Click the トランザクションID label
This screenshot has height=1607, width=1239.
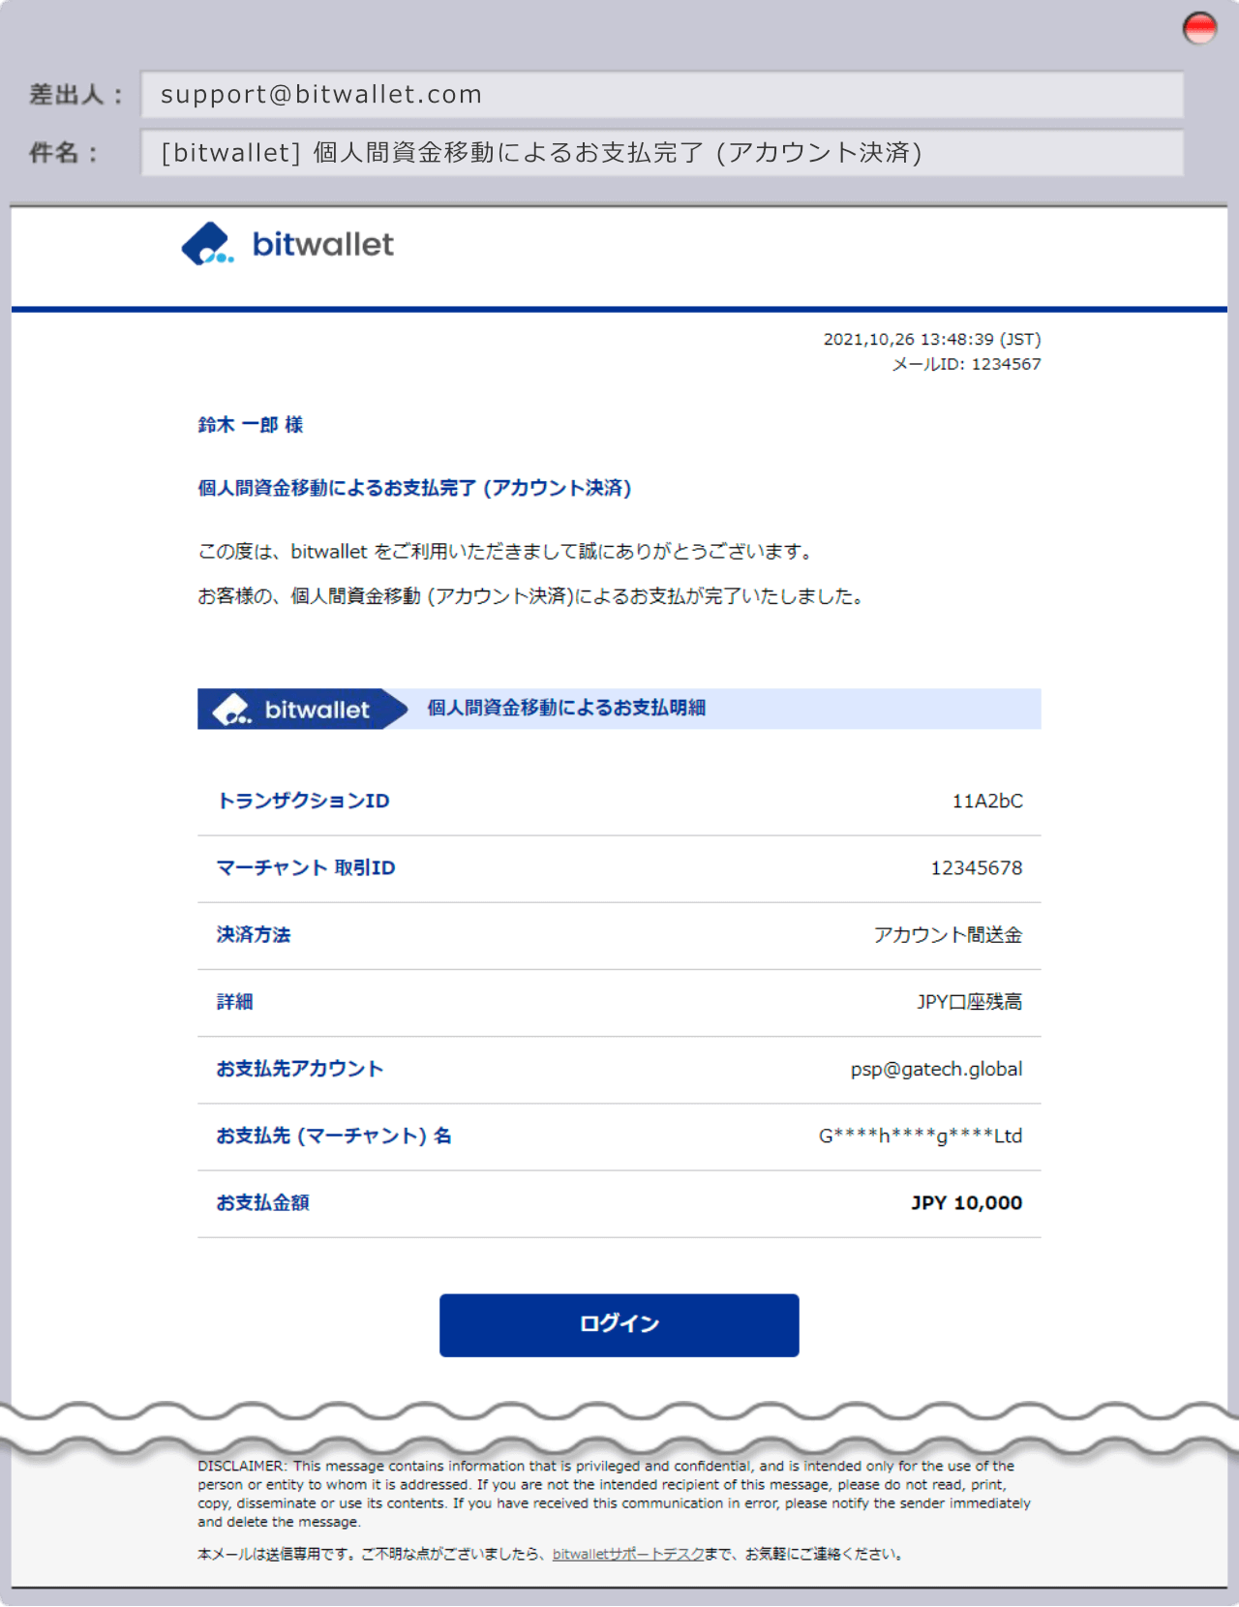(x=303, y=801)
